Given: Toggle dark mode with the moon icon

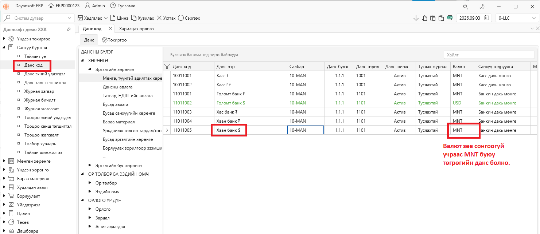Looking at the screenshot, I should pos(482,6).
